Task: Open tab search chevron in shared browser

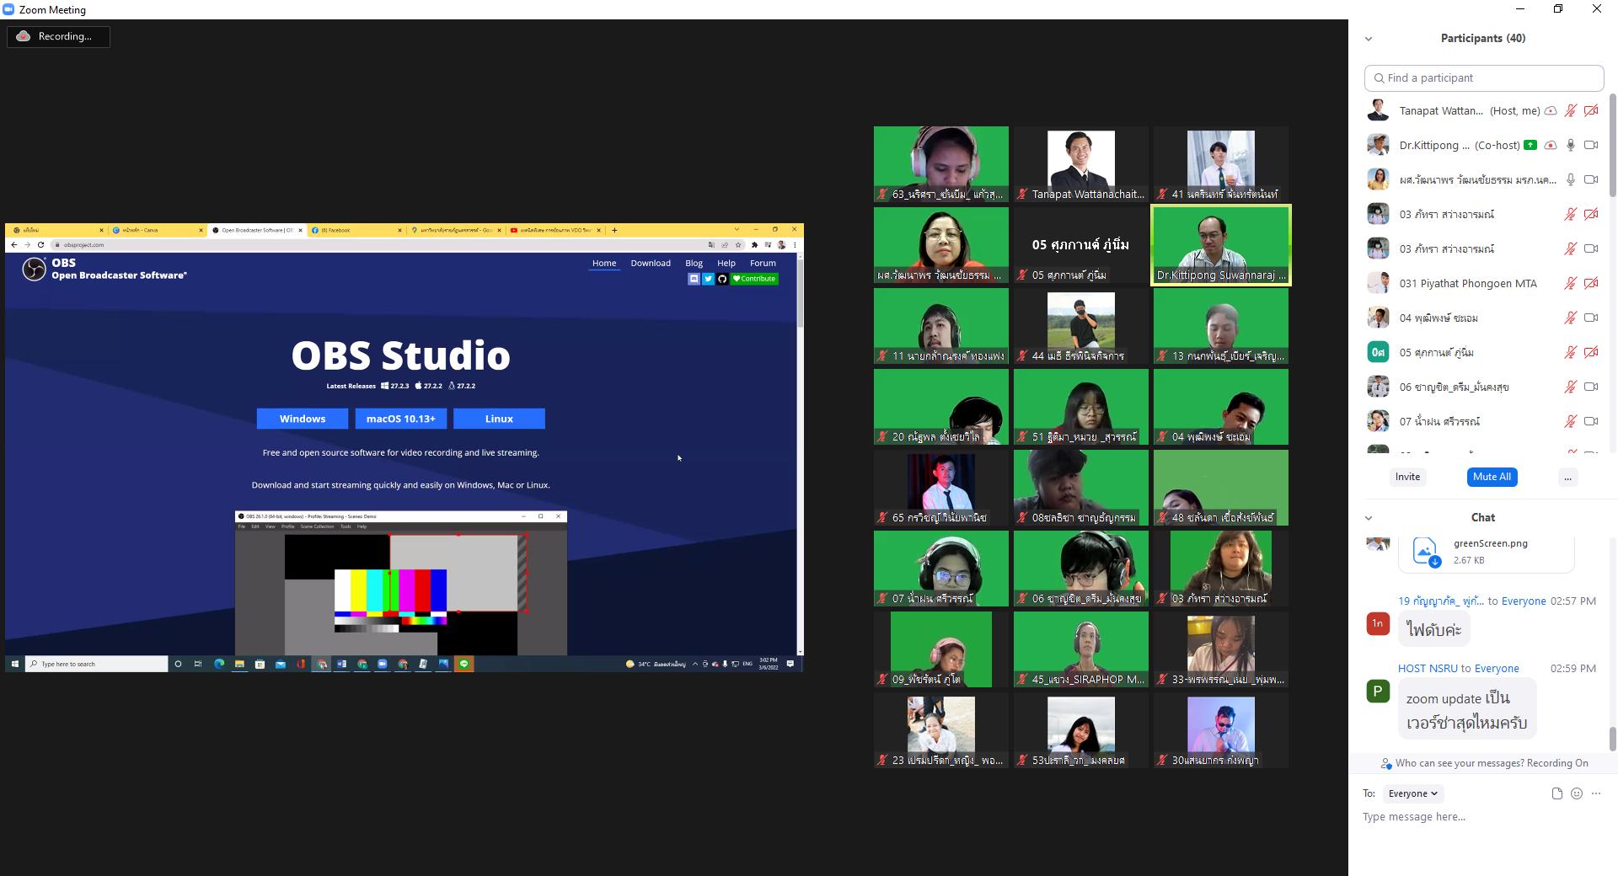Action: coord(737,230)
